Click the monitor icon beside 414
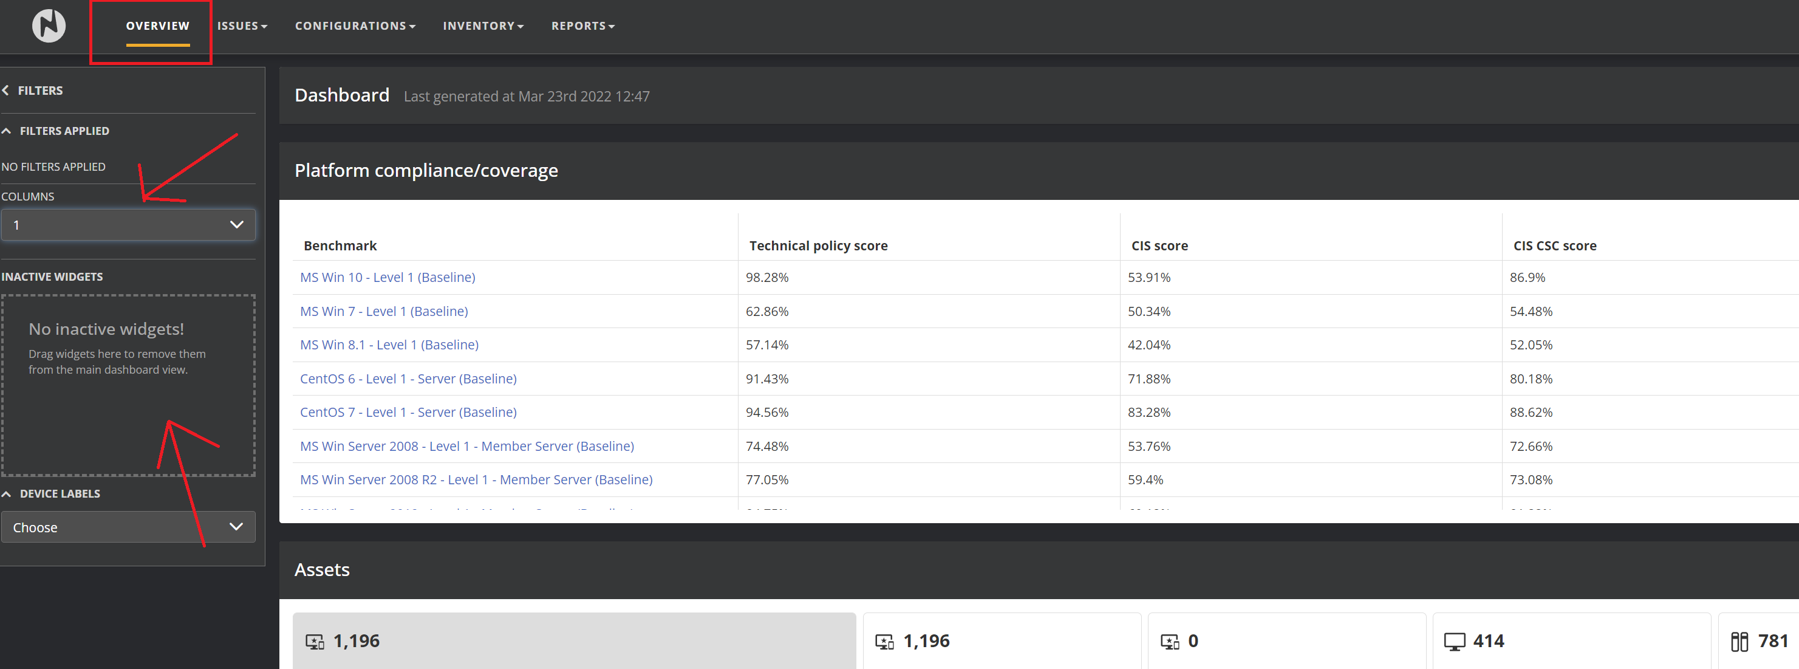Screen dimensions: 1799x669 (1455, 641)
